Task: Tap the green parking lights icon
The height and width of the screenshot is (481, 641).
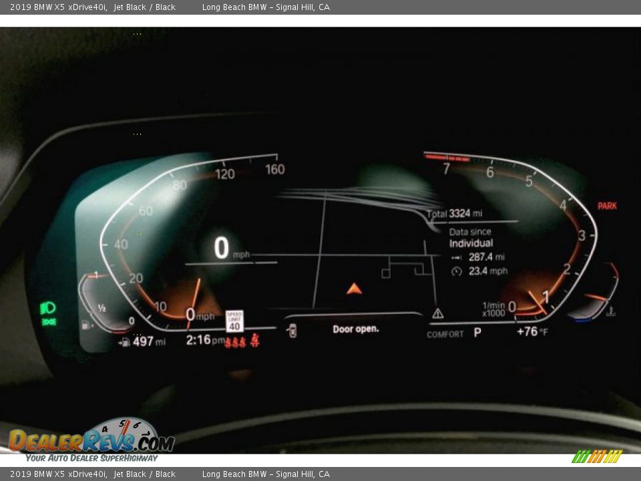Action: pyautogui.click(x=49, y=323)
